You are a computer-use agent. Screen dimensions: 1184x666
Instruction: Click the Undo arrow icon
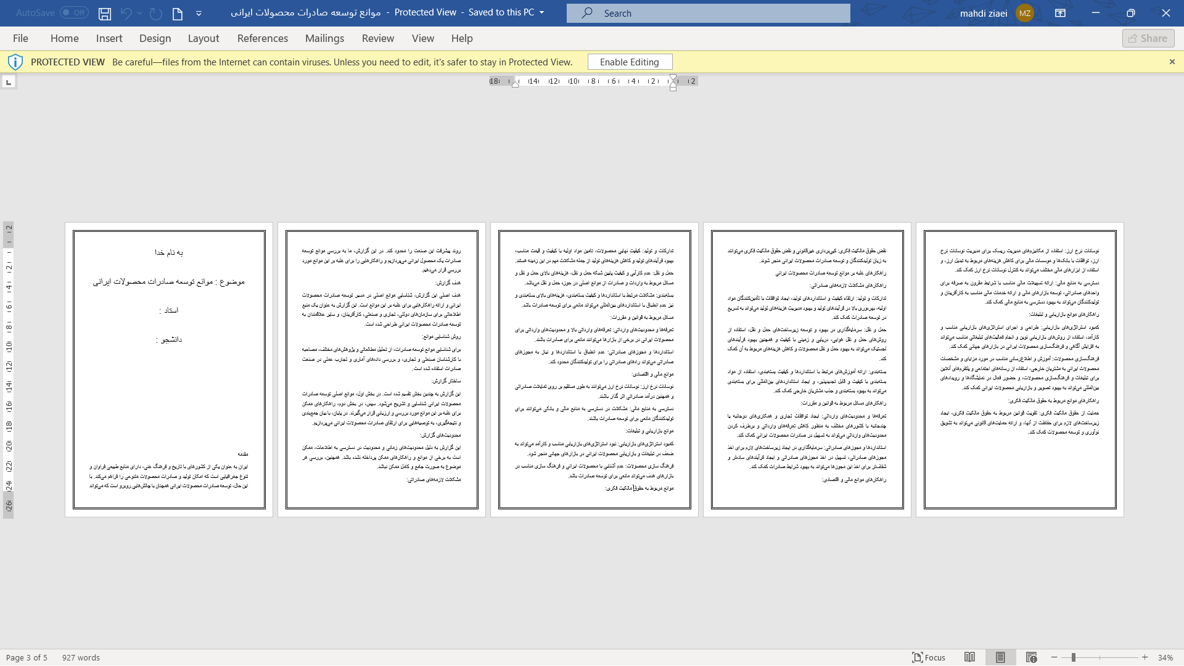point(126,13)
